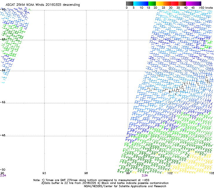Image resolution: width=214 pixels, height=188 pixels.
Task: Click the '-44' latitude axis label
Action: coord(3,70)
